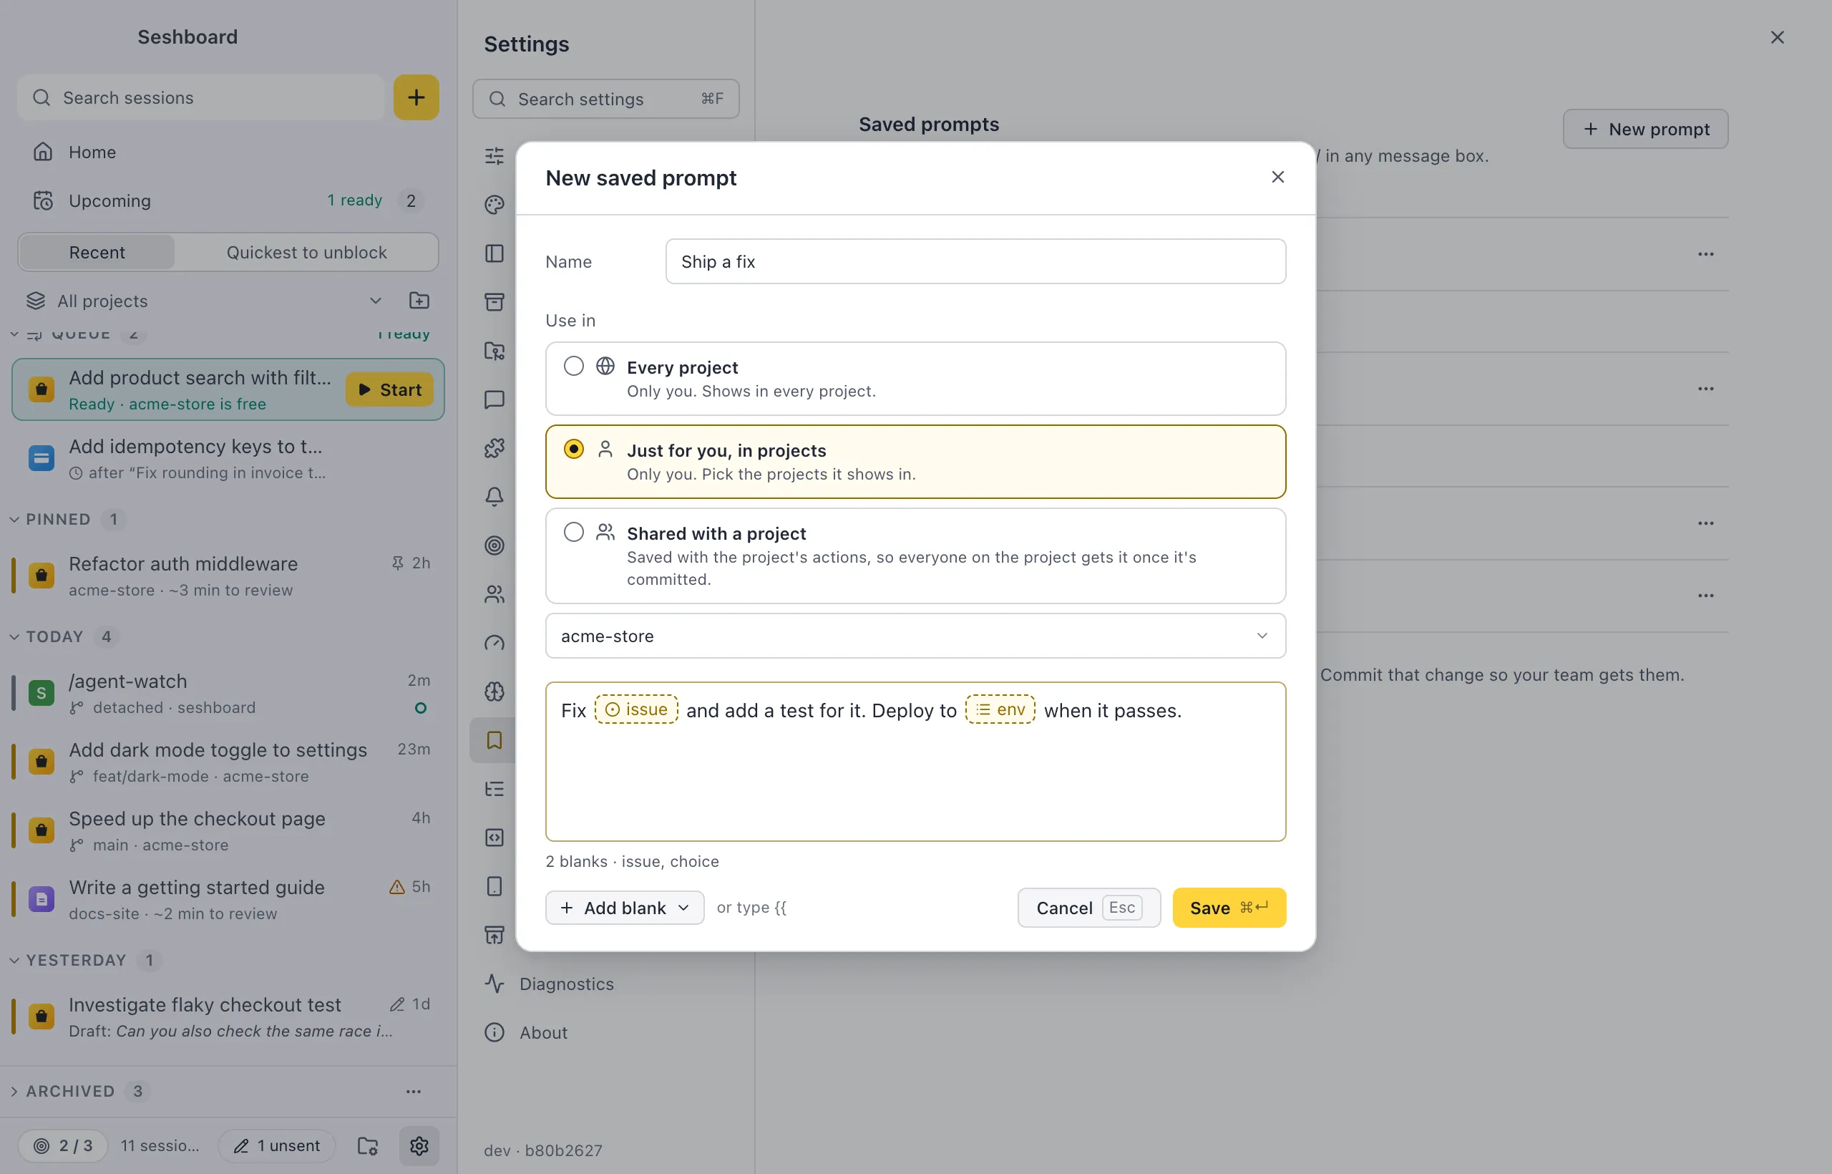Expand the ARCHIVED section
This screenshot has height=1174, width=1832.
click(x=14, y=1091)
